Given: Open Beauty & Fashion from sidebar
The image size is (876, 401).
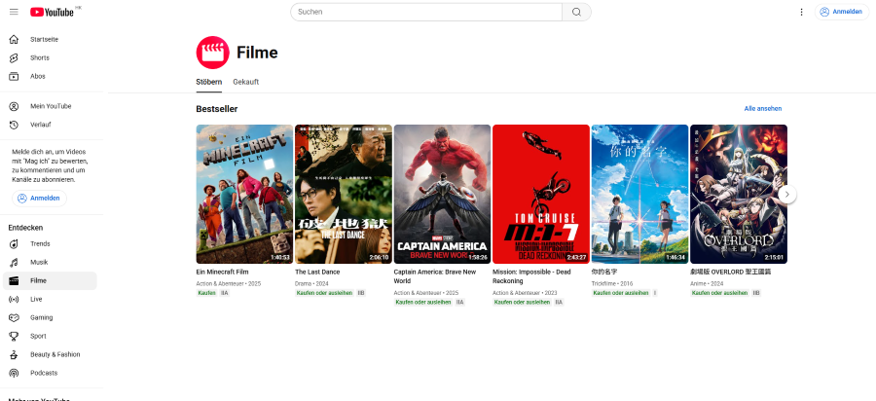Looking at the screenshot, I should tap(50, 354).
